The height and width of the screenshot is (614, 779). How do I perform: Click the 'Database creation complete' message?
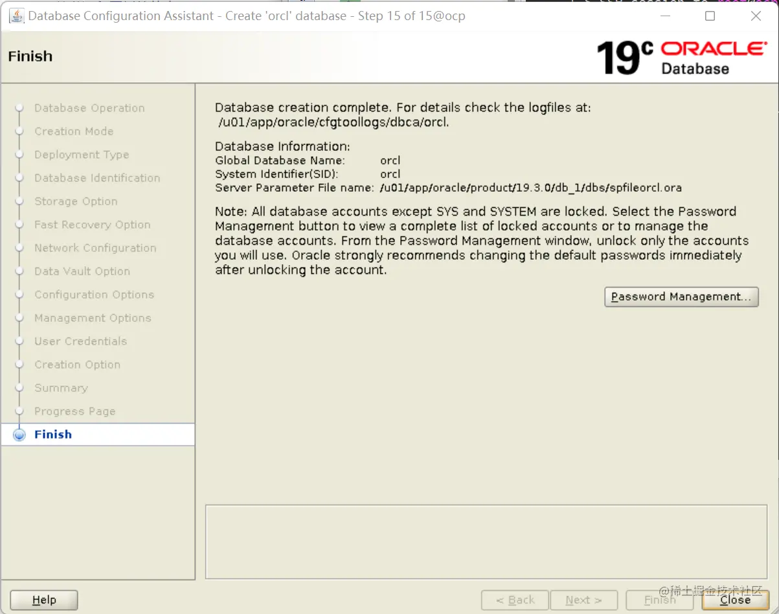[x=403, y=108]
